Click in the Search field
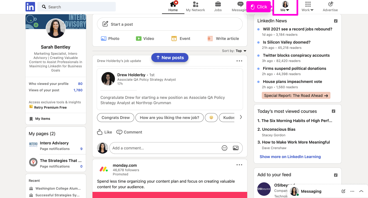 click(x=77, y=7)
